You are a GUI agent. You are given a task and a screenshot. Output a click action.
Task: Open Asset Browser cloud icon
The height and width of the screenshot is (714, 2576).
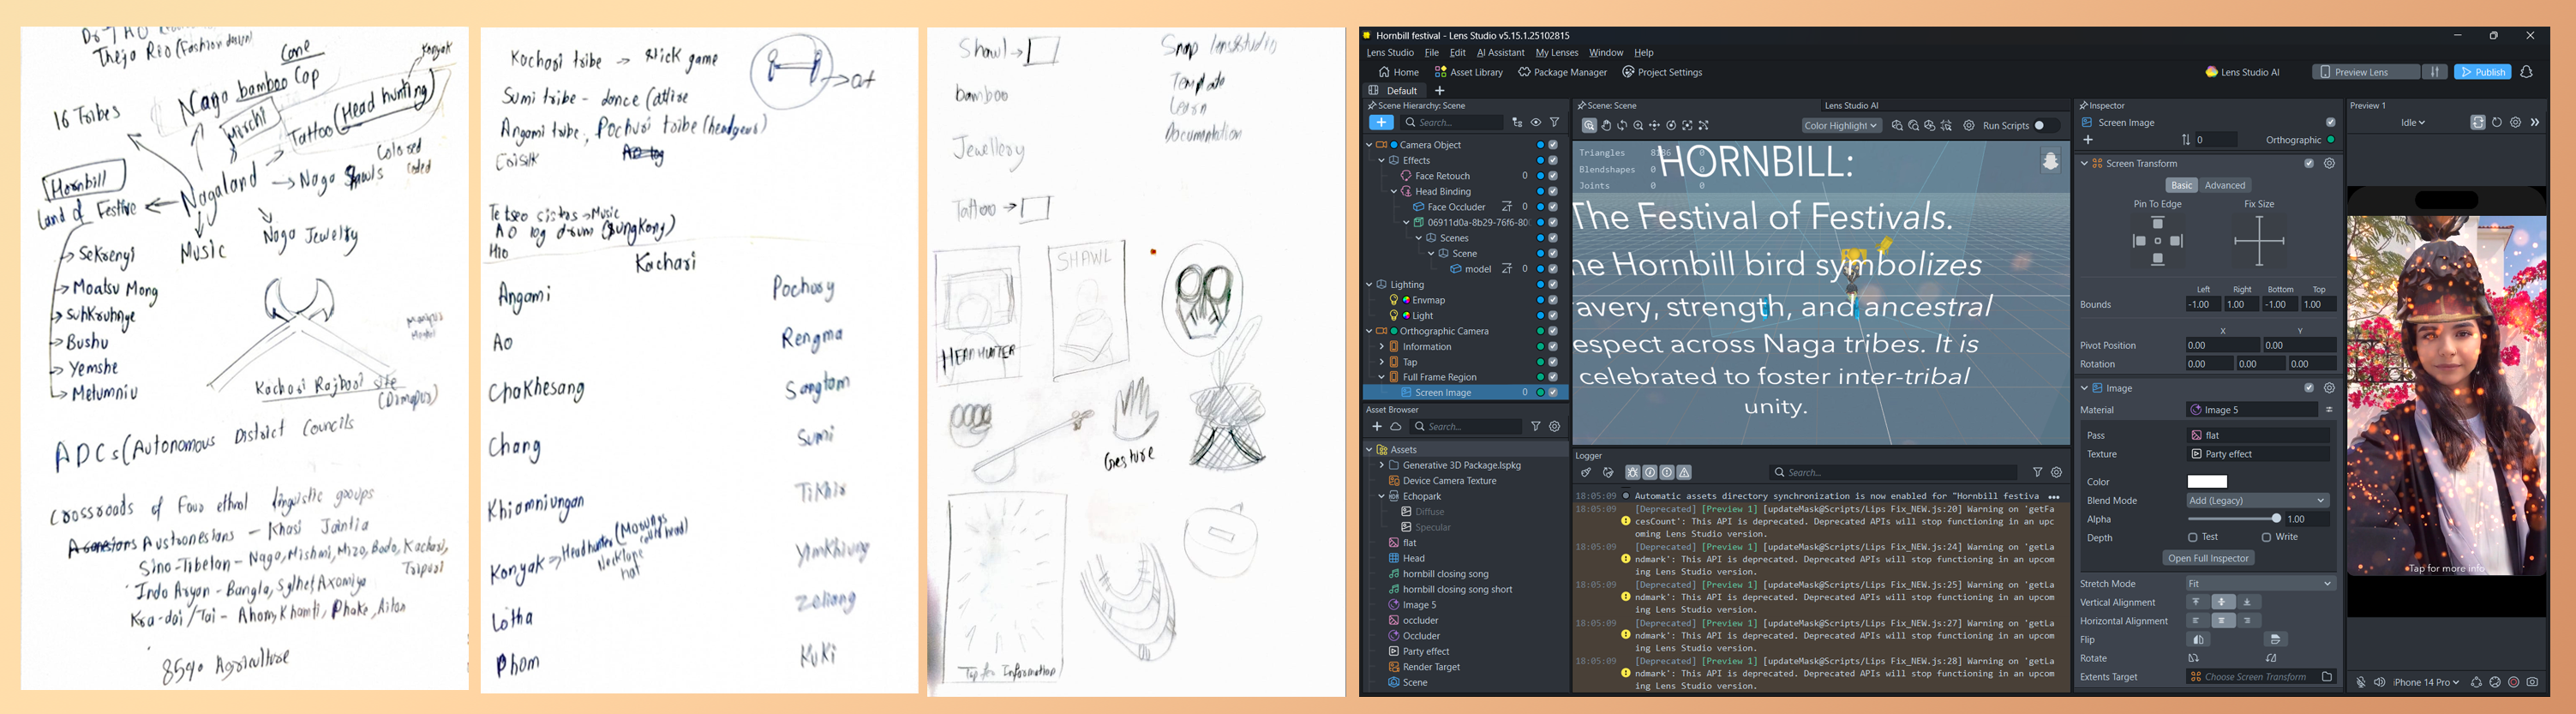[1396, 426]
